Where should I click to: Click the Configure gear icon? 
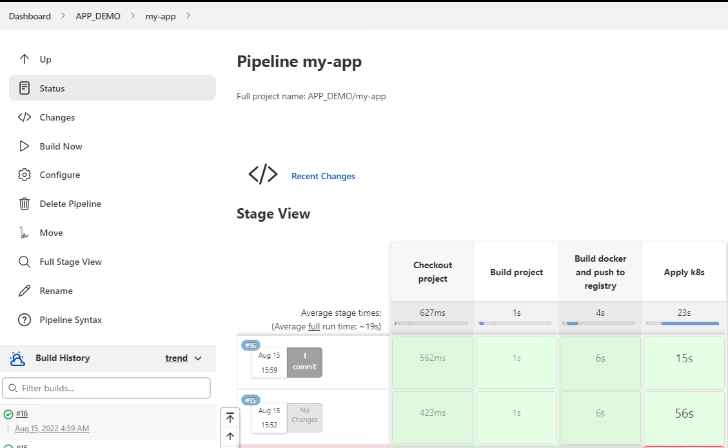(x=25, y=175)
